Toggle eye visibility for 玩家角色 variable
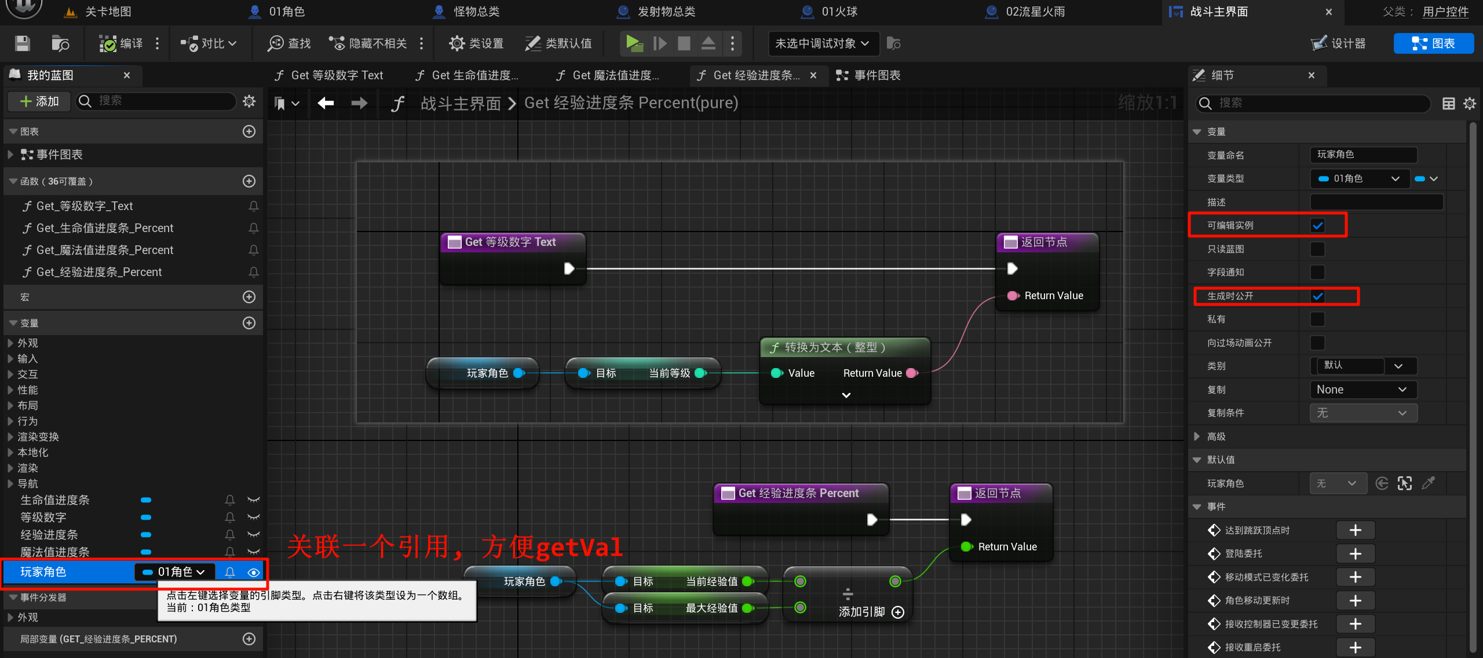This screenshot has width=1483, height=658. pyautogui.click(x=254, y=572)
